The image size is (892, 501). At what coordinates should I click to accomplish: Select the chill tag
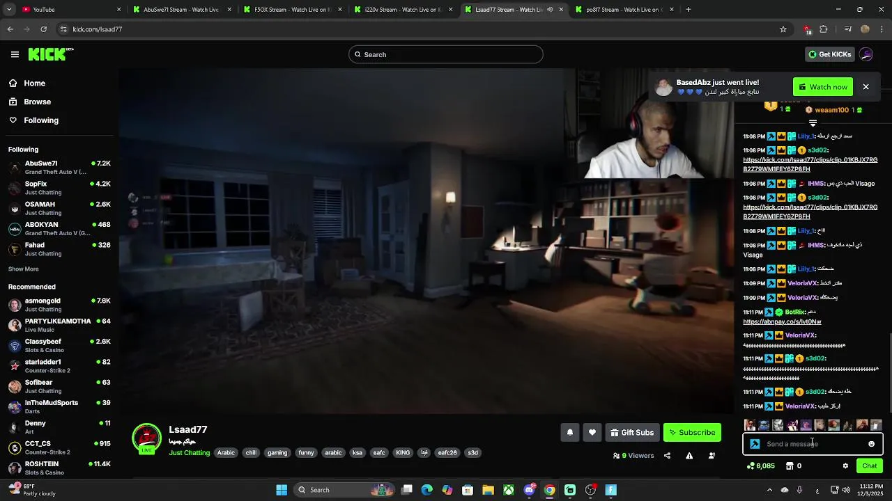251,453
